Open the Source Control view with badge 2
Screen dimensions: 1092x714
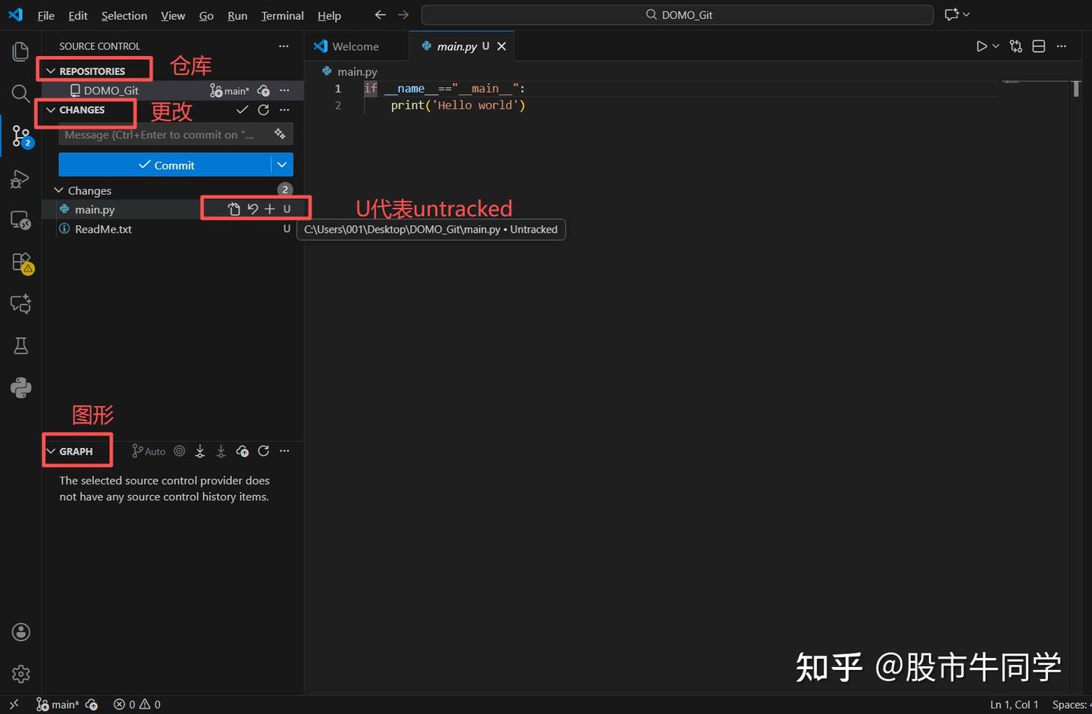(20, 136)
